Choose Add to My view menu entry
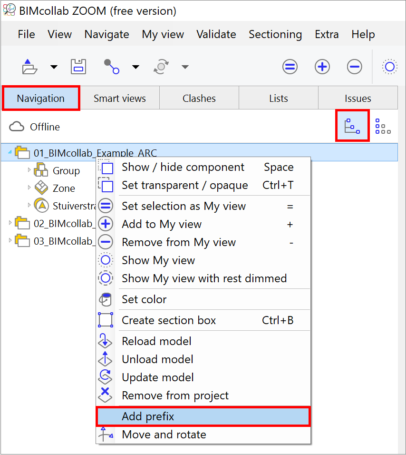The image size is (406, 455). (x=203, y=224)
